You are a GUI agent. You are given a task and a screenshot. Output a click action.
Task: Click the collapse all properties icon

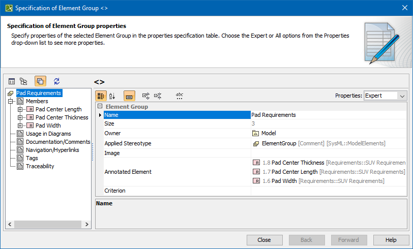pos(158,96)
